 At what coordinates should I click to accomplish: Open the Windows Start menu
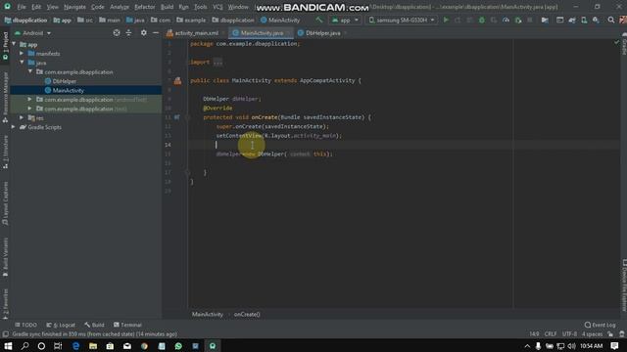8,345
